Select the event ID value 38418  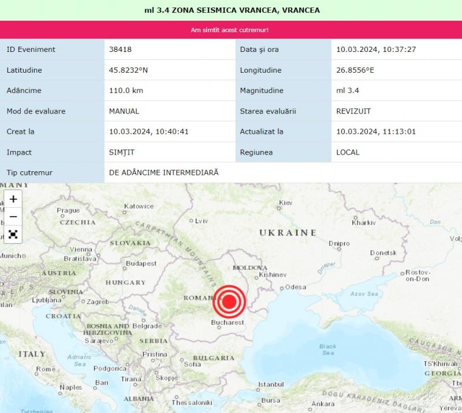(120, 50)
